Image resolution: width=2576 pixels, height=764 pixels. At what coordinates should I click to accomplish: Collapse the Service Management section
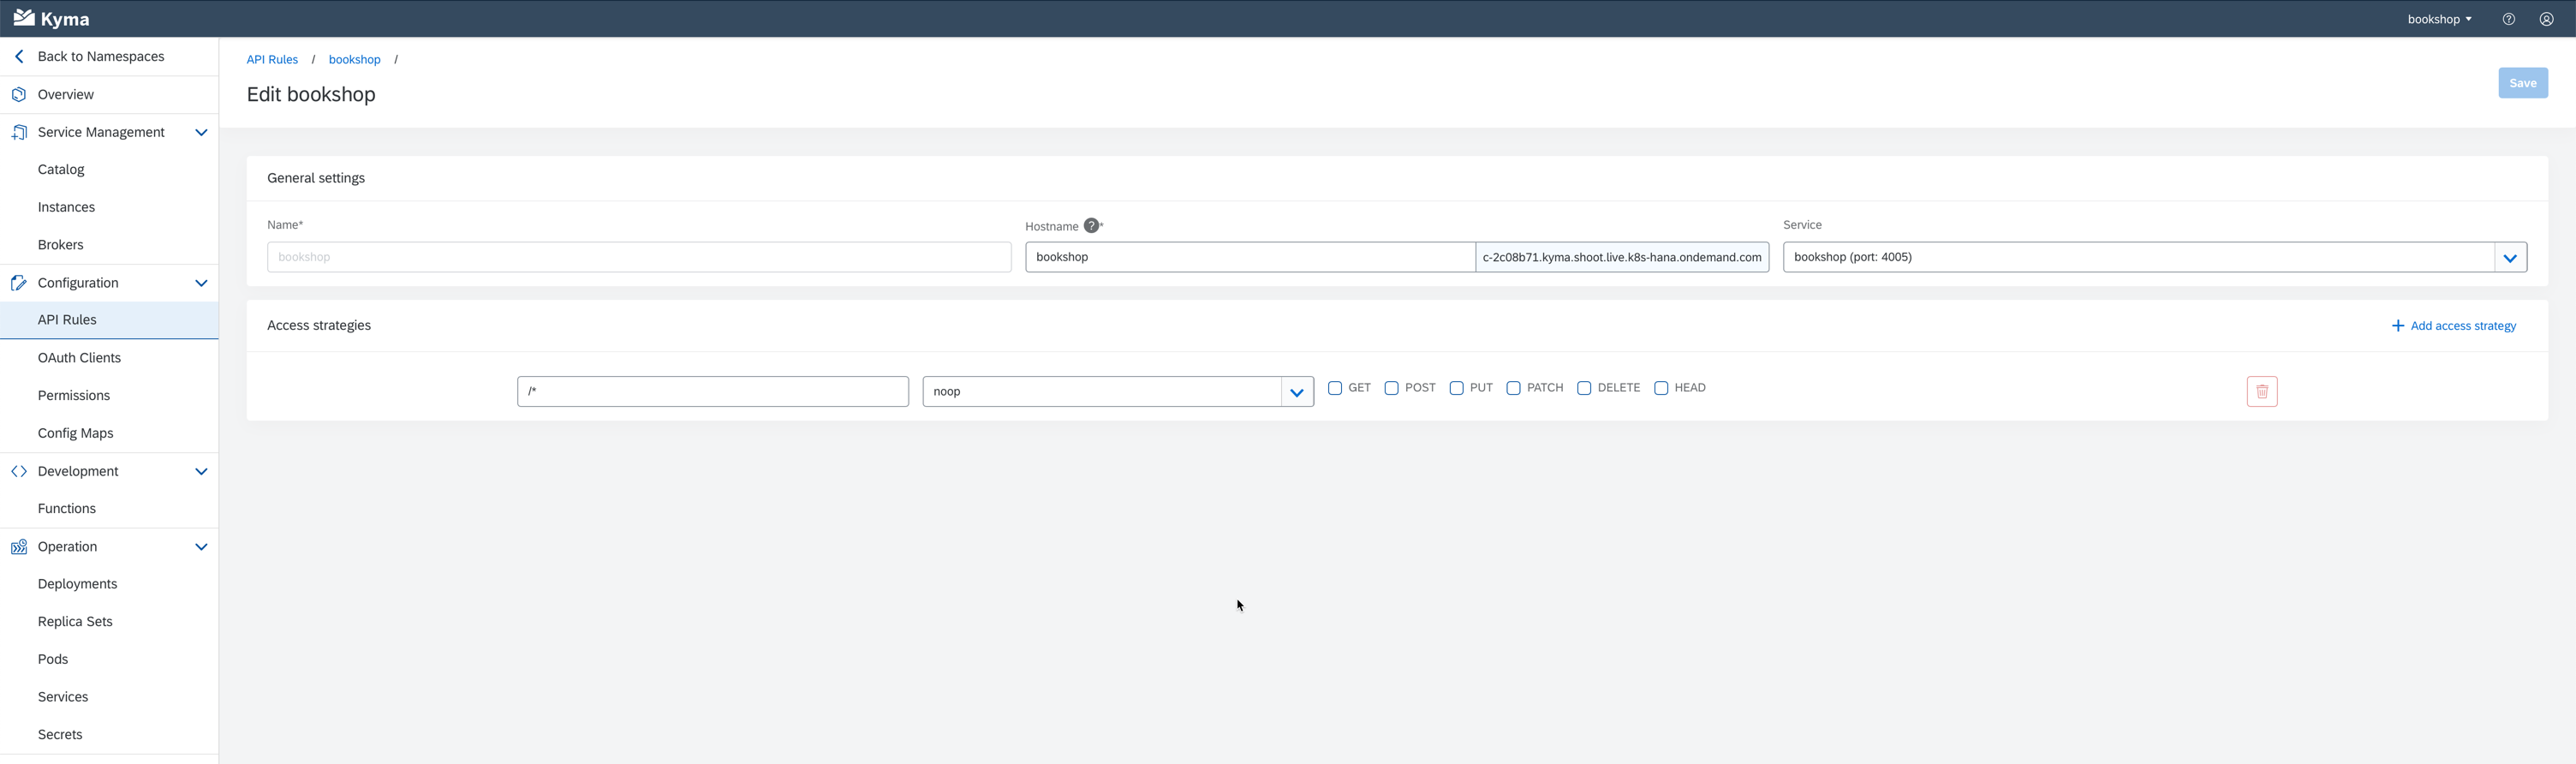pyautogui.click(x=201, y=132)
